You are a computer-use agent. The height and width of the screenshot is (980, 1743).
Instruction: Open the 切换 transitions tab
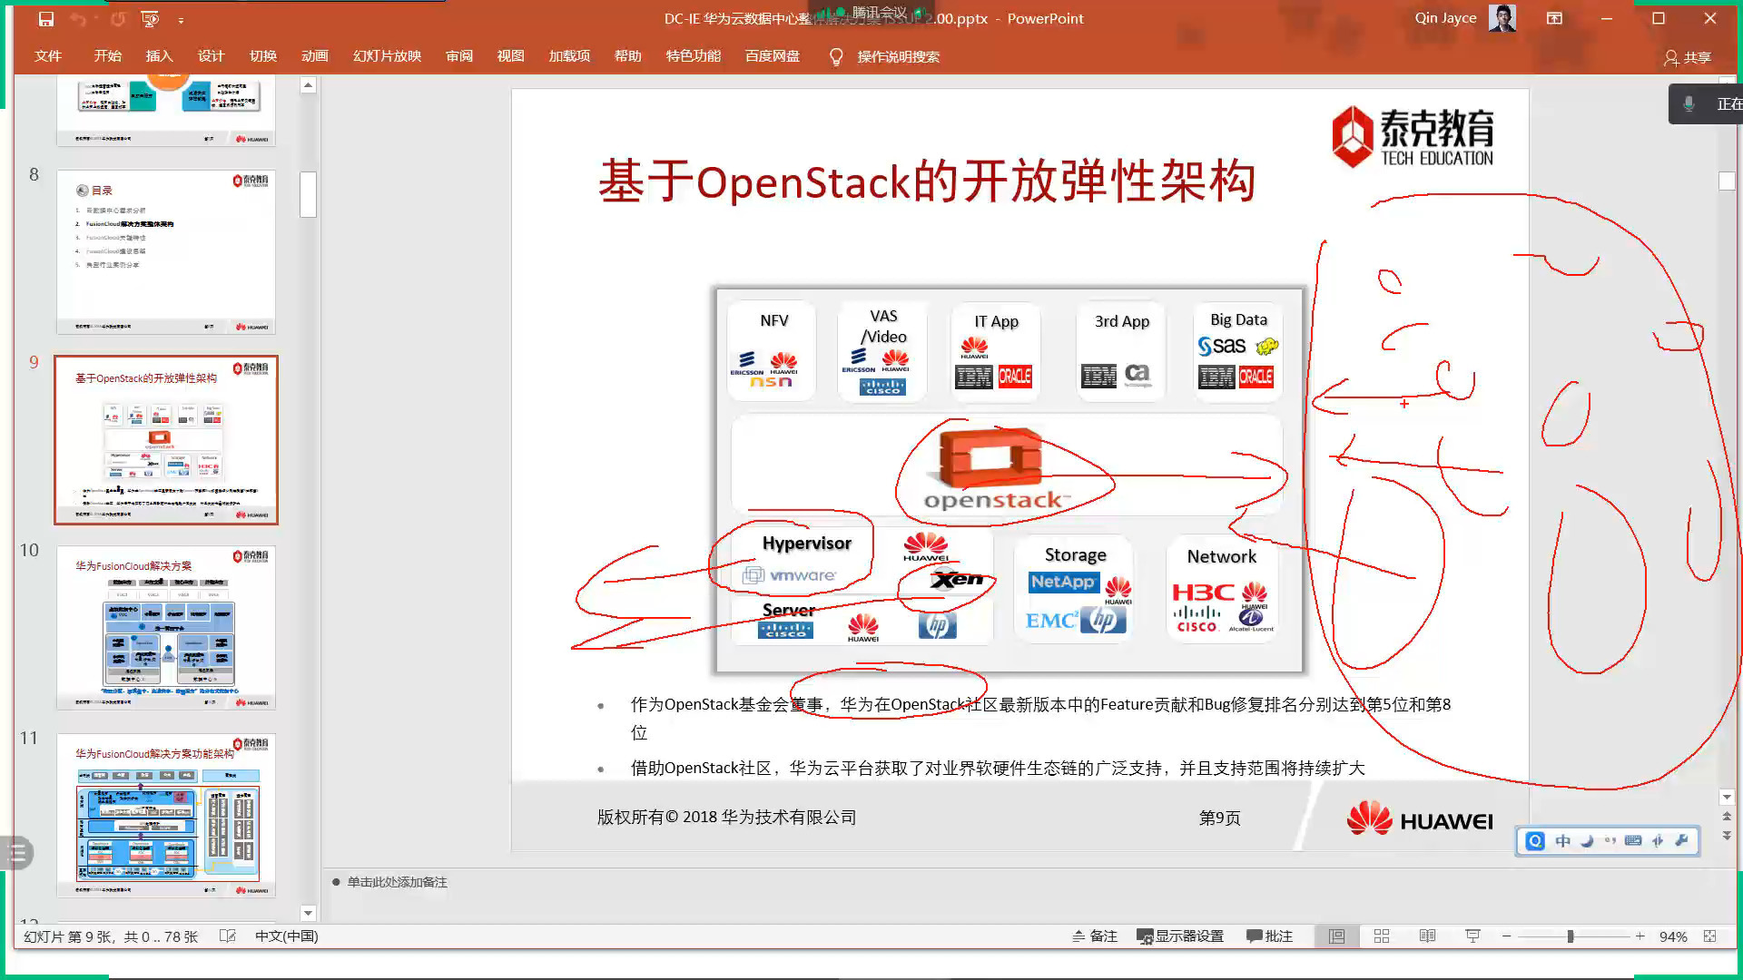[263, 56]
